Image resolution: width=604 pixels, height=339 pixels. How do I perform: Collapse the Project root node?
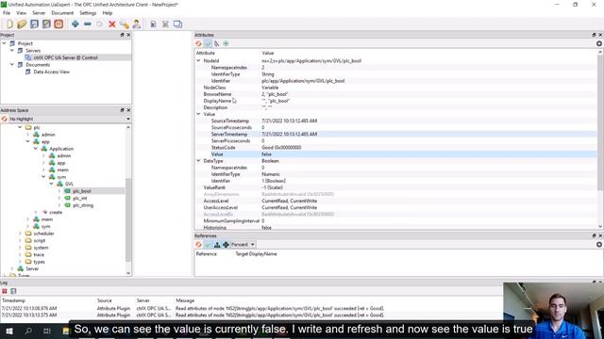click(4, 43)
